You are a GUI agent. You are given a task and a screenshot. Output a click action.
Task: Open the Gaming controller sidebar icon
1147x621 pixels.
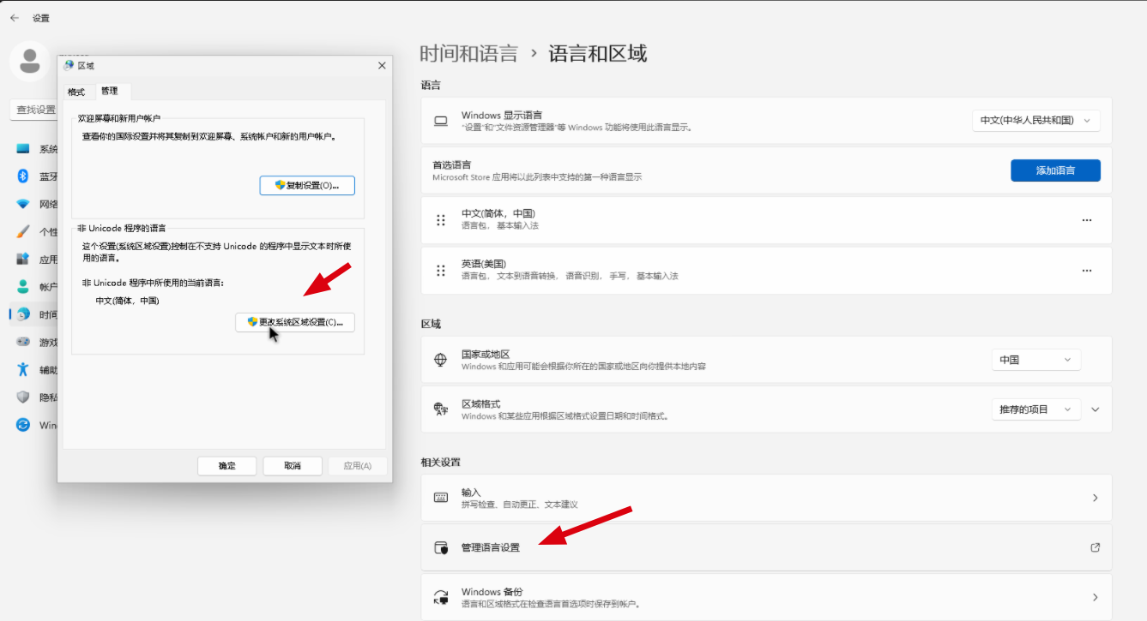coord(23,342)
